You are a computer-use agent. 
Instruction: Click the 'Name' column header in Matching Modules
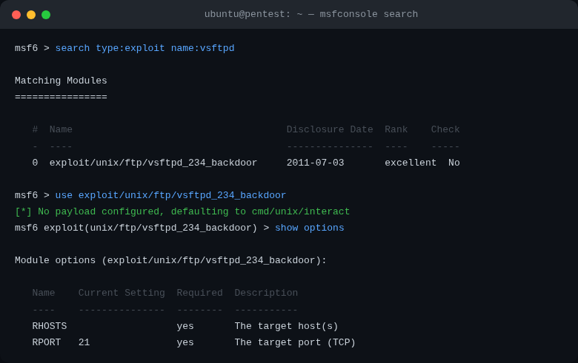(61, 129)
